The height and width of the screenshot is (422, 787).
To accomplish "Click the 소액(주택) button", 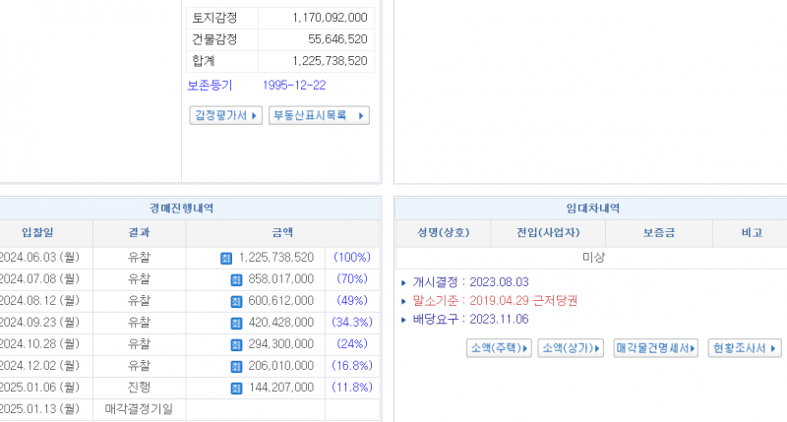I will [x=499, y=348].
